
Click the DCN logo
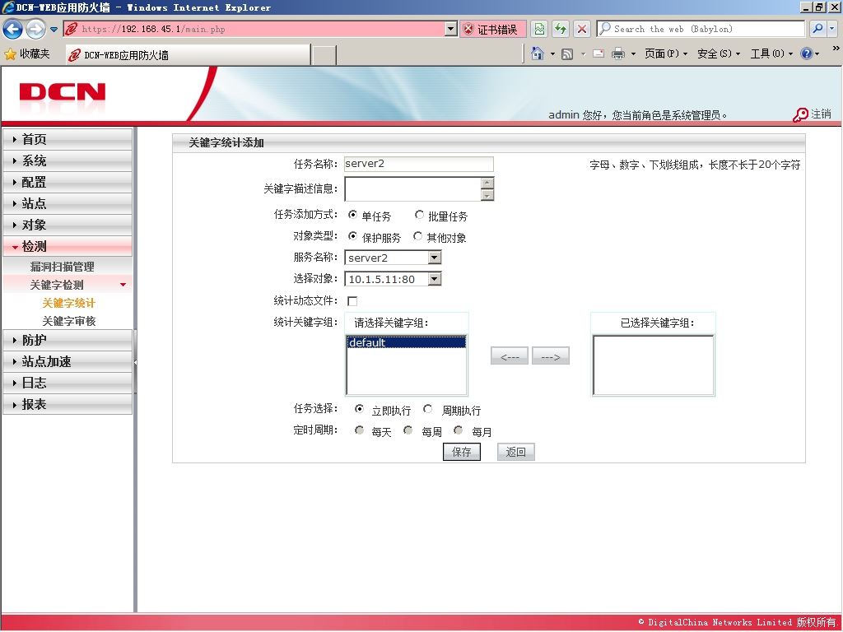click(63, 92)
